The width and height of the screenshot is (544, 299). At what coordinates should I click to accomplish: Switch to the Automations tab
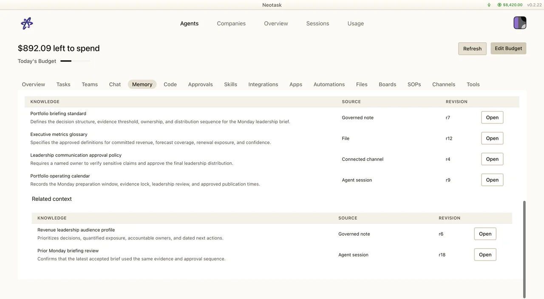pos(329,84)
